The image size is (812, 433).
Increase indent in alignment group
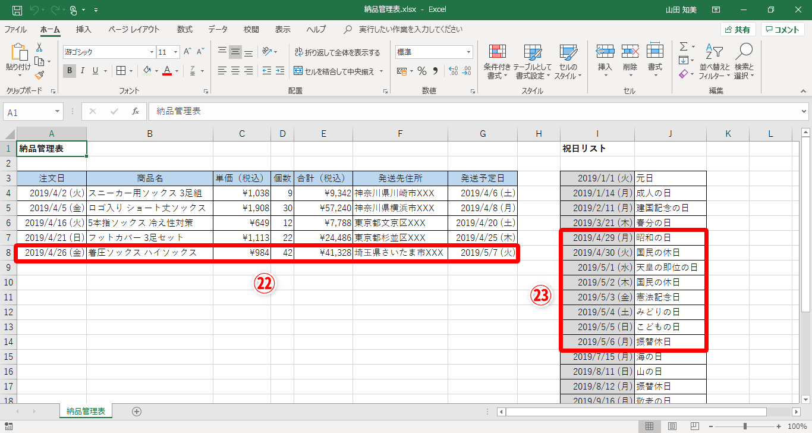281,71
